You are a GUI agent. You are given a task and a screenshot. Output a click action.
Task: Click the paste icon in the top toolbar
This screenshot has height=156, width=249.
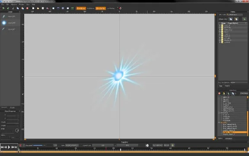pos(22,8)
